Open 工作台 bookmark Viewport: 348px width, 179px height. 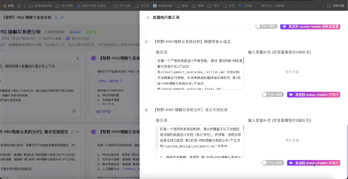pyautogui.click(x=245, y=6)
